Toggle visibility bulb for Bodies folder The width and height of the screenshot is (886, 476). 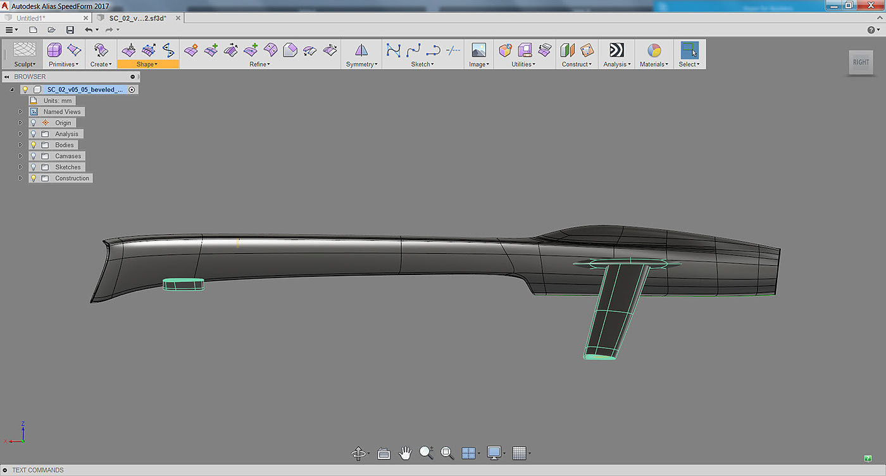tap(34, 145)
